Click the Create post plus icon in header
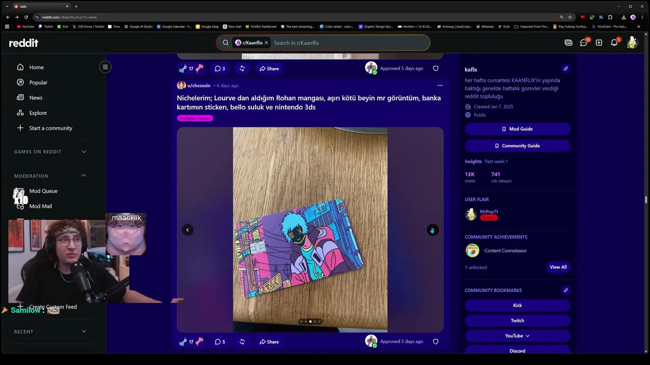This screenshot has width=650, height=365. pyautogui.click(x=599, y=43)
